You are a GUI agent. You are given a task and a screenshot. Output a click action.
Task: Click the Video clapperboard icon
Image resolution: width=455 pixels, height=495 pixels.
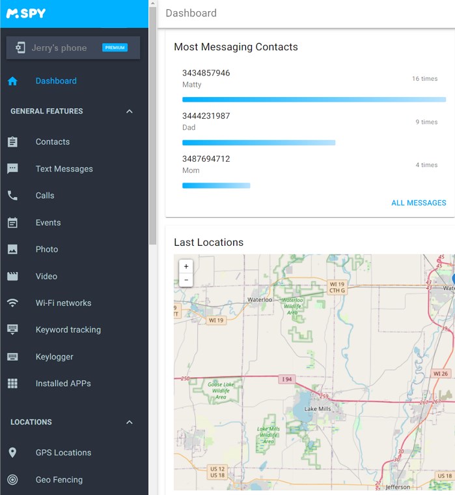pyautogui.click(x=12, y=277)
